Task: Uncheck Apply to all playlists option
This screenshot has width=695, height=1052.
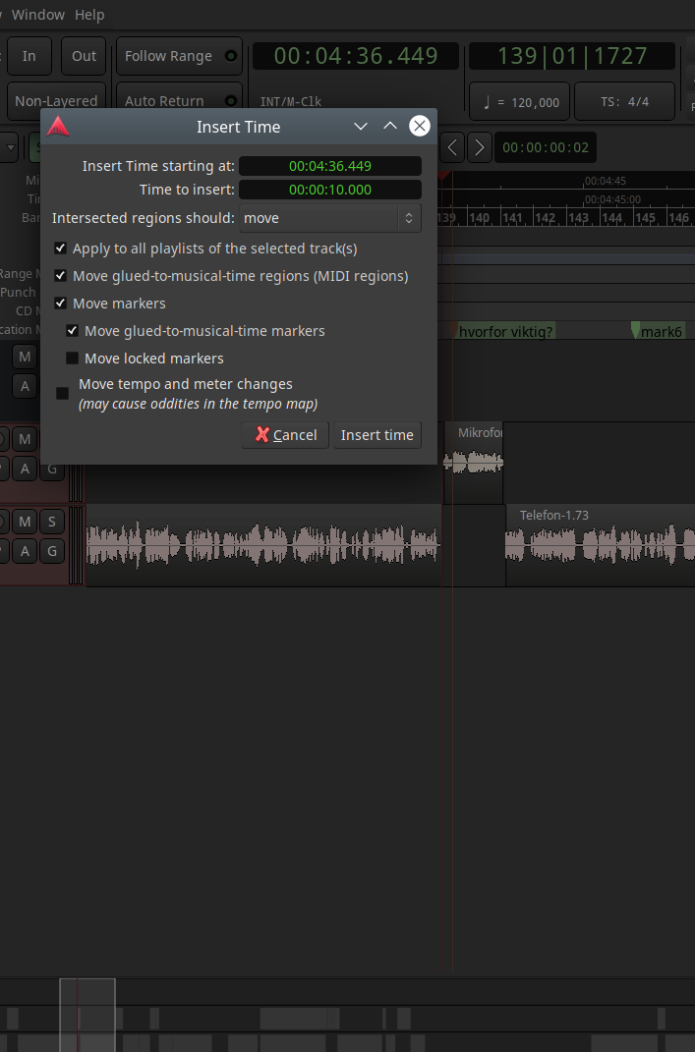Action: pos(61,249)
